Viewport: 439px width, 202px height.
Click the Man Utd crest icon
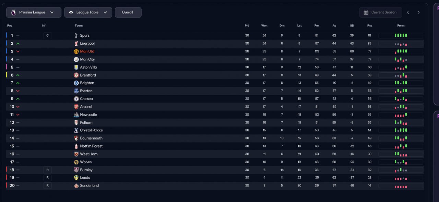pos(76,51)
